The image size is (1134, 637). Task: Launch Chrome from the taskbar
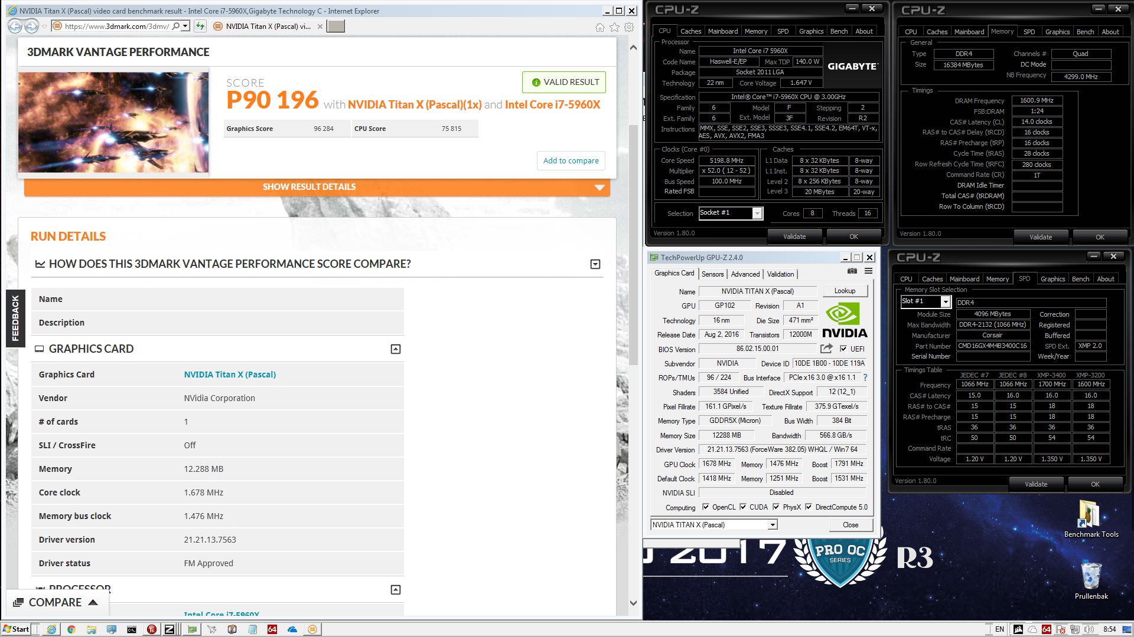click(x=71, y=629)
